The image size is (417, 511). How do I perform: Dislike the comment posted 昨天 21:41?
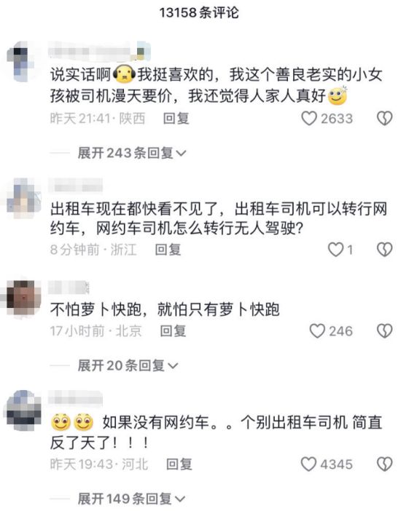click(385, 119)
